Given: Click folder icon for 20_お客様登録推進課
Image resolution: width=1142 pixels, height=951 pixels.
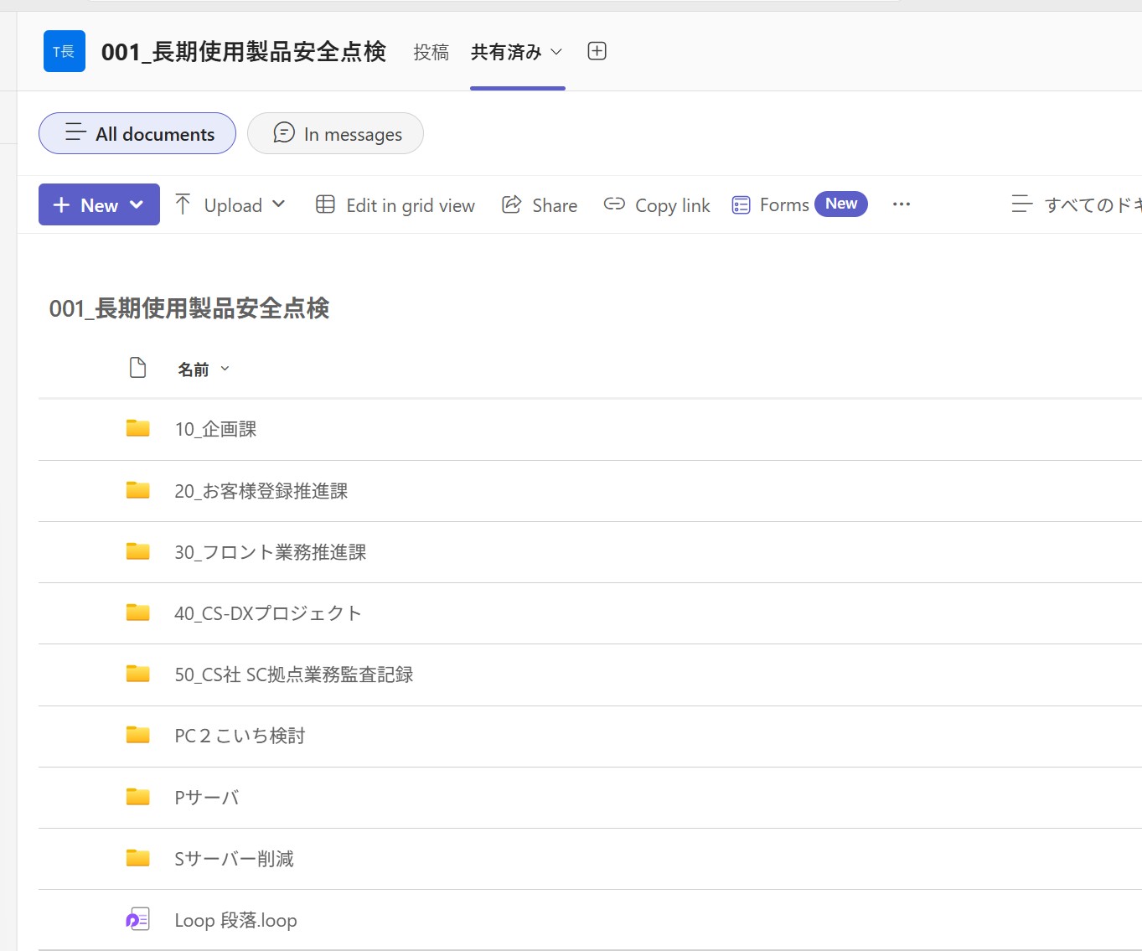Looking at the screenshot, I should [x=137, y=490].
